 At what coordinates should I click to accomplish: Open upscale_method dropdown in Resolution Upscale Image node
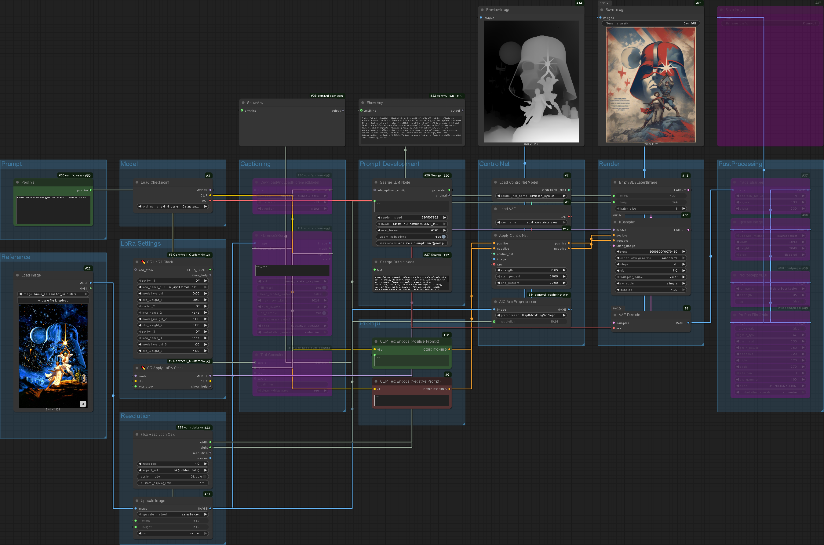173,514
